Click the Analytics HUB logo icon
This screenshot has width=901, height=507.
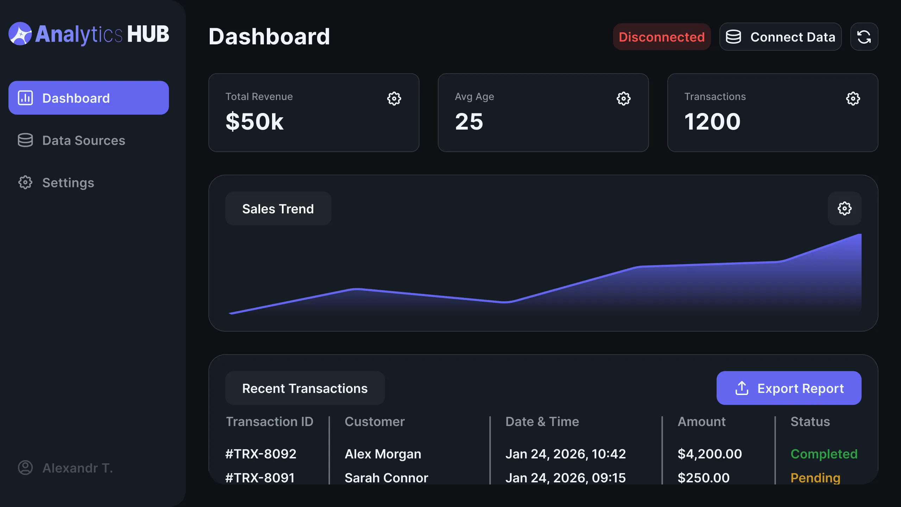point(20,34)
